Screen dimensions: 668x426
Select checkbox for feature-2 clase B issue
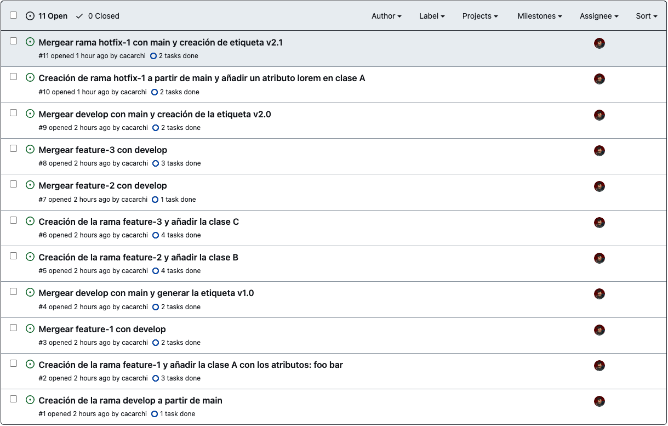(x=14, y=255)
